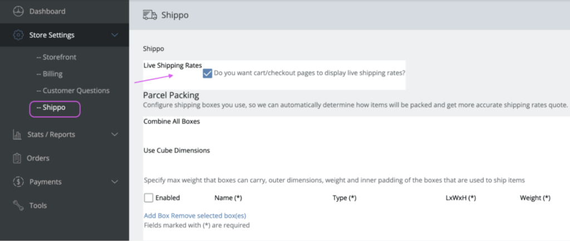Click the cart/checkout live rates label text
Screen dimensions: 570x241
click(x=309, y=73)
